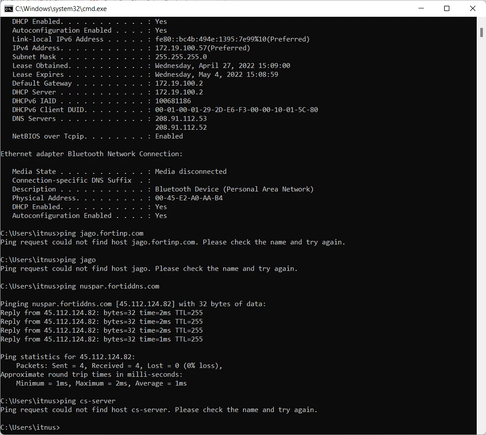This screenshot has height=435, width=486.
Task: Click the Ping statistics for 45.112.124.82 line
Action: coord(68,357)
